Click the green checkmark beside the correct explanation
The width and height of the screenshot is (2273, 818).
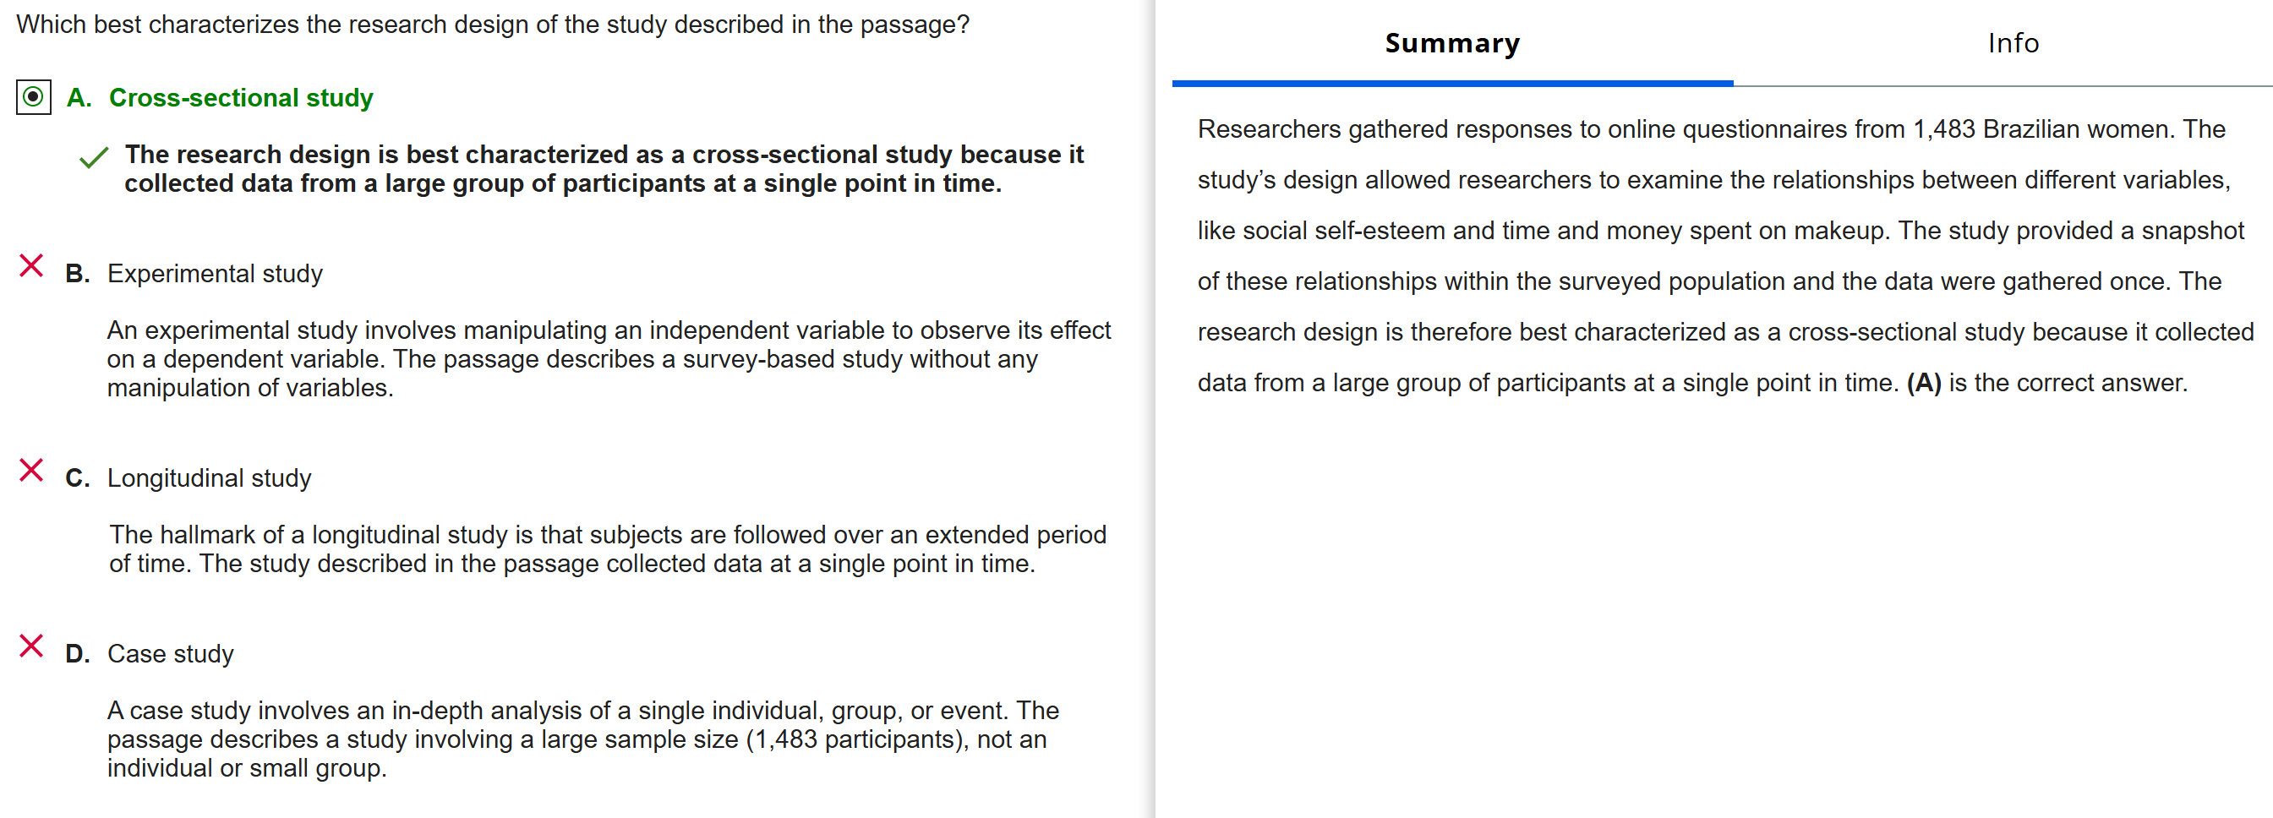tap(94, 158)
